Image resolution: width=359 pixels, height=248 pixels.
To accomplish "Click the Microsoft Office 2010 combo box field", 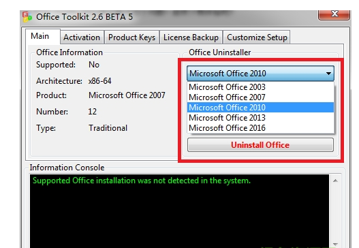I will coord(260,74).
